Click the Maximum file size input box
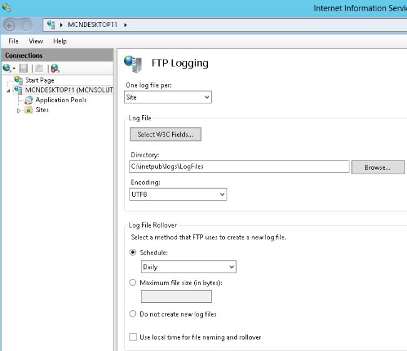Screen dimensions: 407x351 pos(176,296)
